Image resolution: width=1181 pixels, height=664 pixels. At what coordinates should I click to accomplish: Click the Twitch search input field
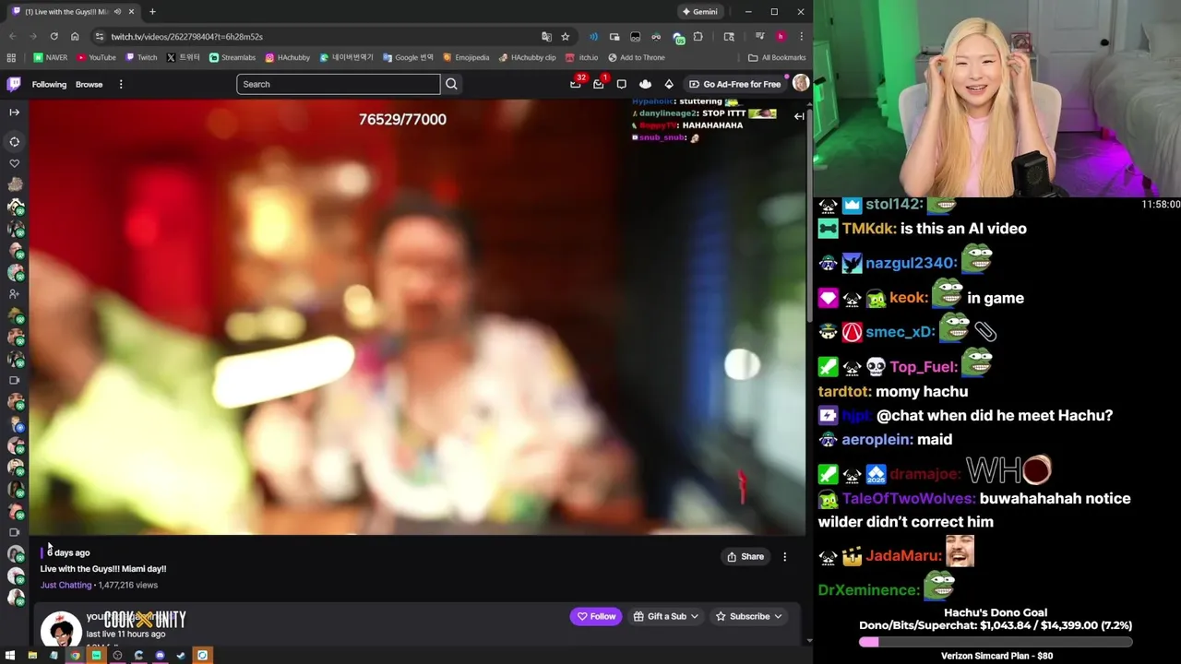click(x=338, y=84)
